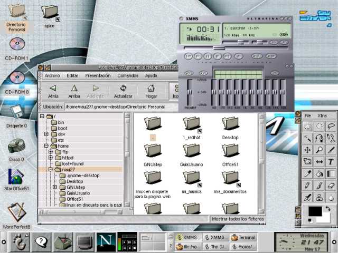
Task: Open the Editar menu
Action: point(72,76)
